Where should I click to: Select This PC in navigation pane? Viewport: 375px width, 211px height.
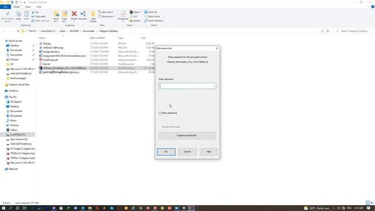[x=13, y=97]
